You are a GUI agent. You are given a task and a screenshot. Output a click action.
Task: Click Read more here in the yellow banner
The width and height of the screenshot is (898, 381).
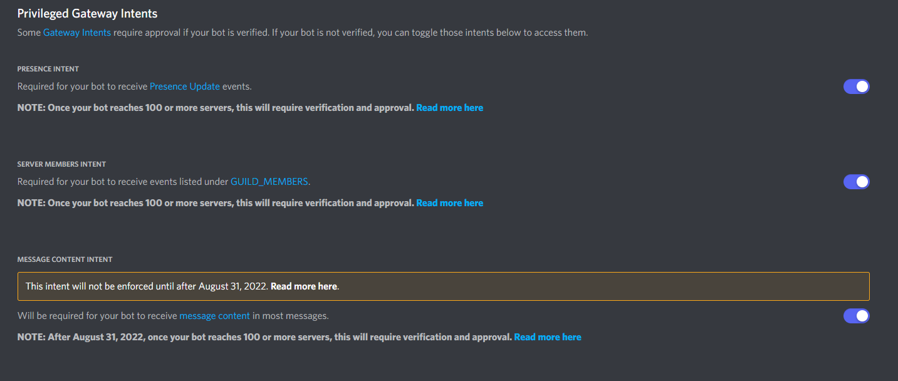coord(304,286)
